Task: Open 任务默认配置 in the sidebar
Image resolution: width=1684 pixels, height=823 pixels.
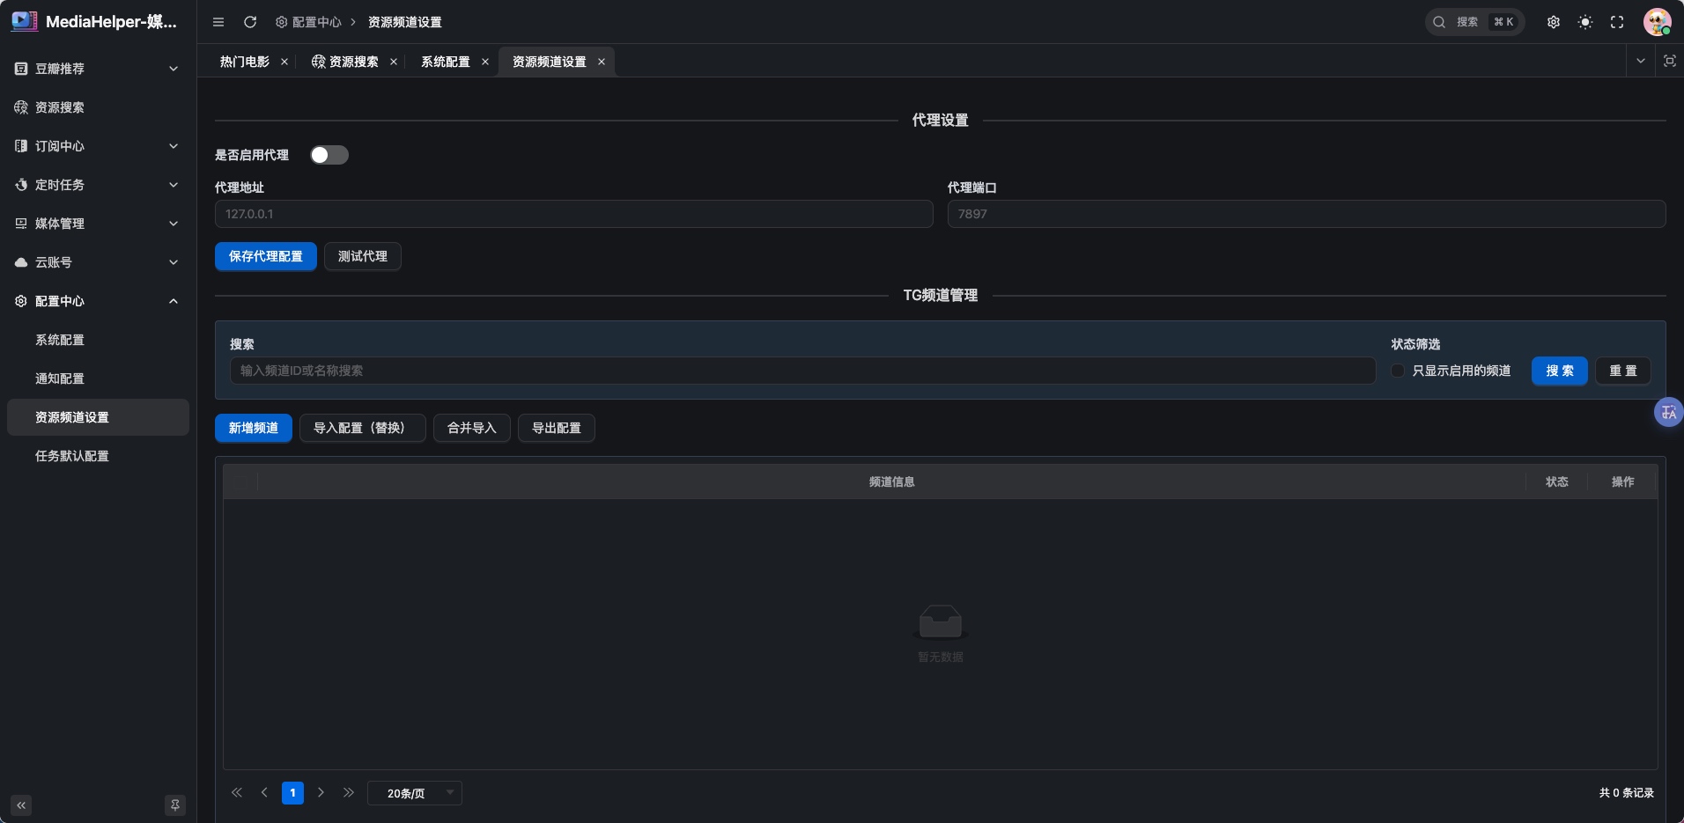Action: 98,456
